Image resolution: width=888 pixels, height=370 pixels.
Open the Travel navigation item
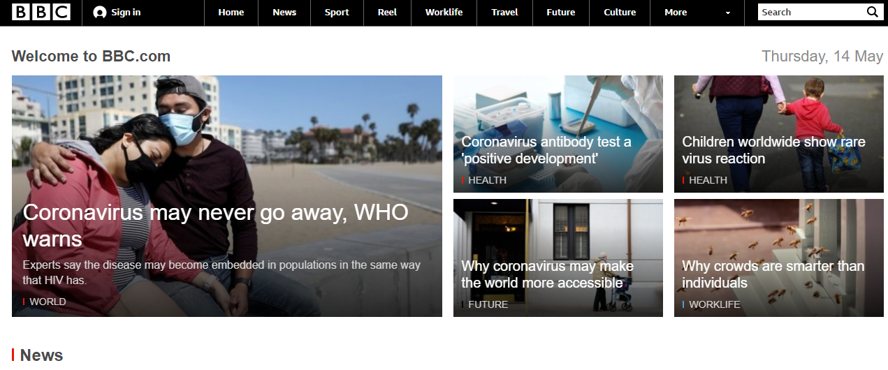coord(504,13)
